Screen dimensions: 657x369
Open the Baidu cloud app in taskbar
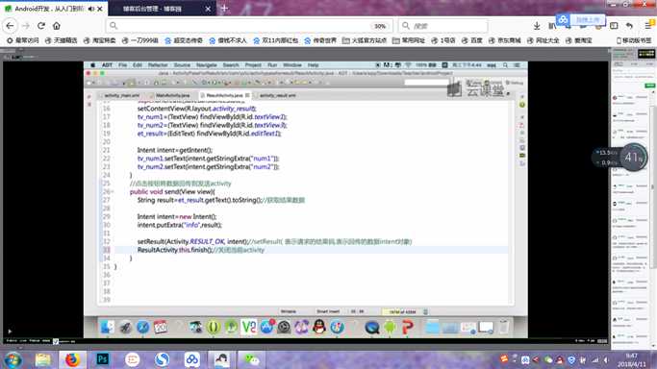pyautogui.click(x=191, y=359)
